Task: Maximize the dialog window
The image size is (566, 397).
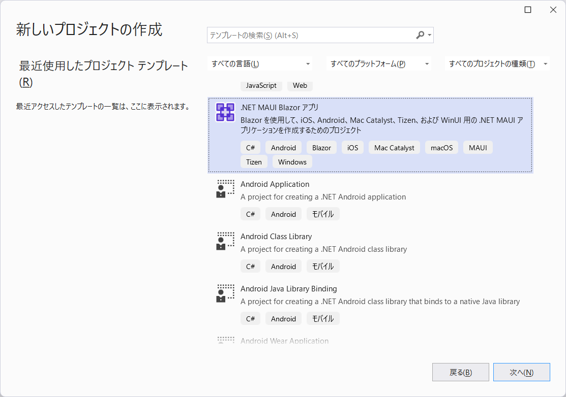Action: [528, 10]
